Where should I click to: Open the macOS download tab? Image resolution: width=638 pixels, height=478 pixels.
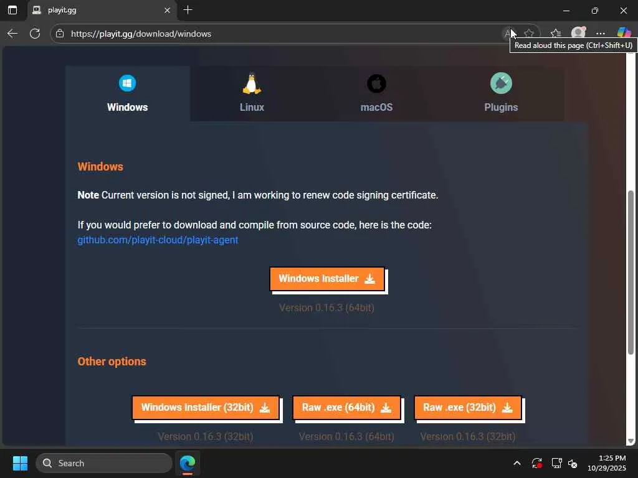point(376,93)
